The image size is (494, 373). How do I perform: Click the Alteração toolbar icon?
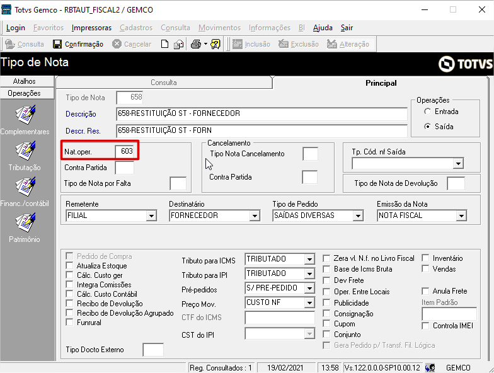tap(331, 44)
